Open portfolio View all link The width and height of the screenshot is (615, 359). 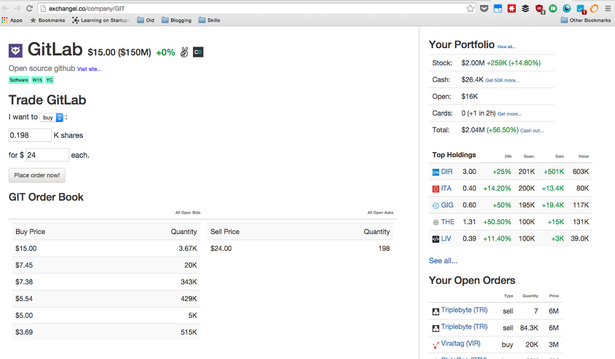tap(506, 47)
